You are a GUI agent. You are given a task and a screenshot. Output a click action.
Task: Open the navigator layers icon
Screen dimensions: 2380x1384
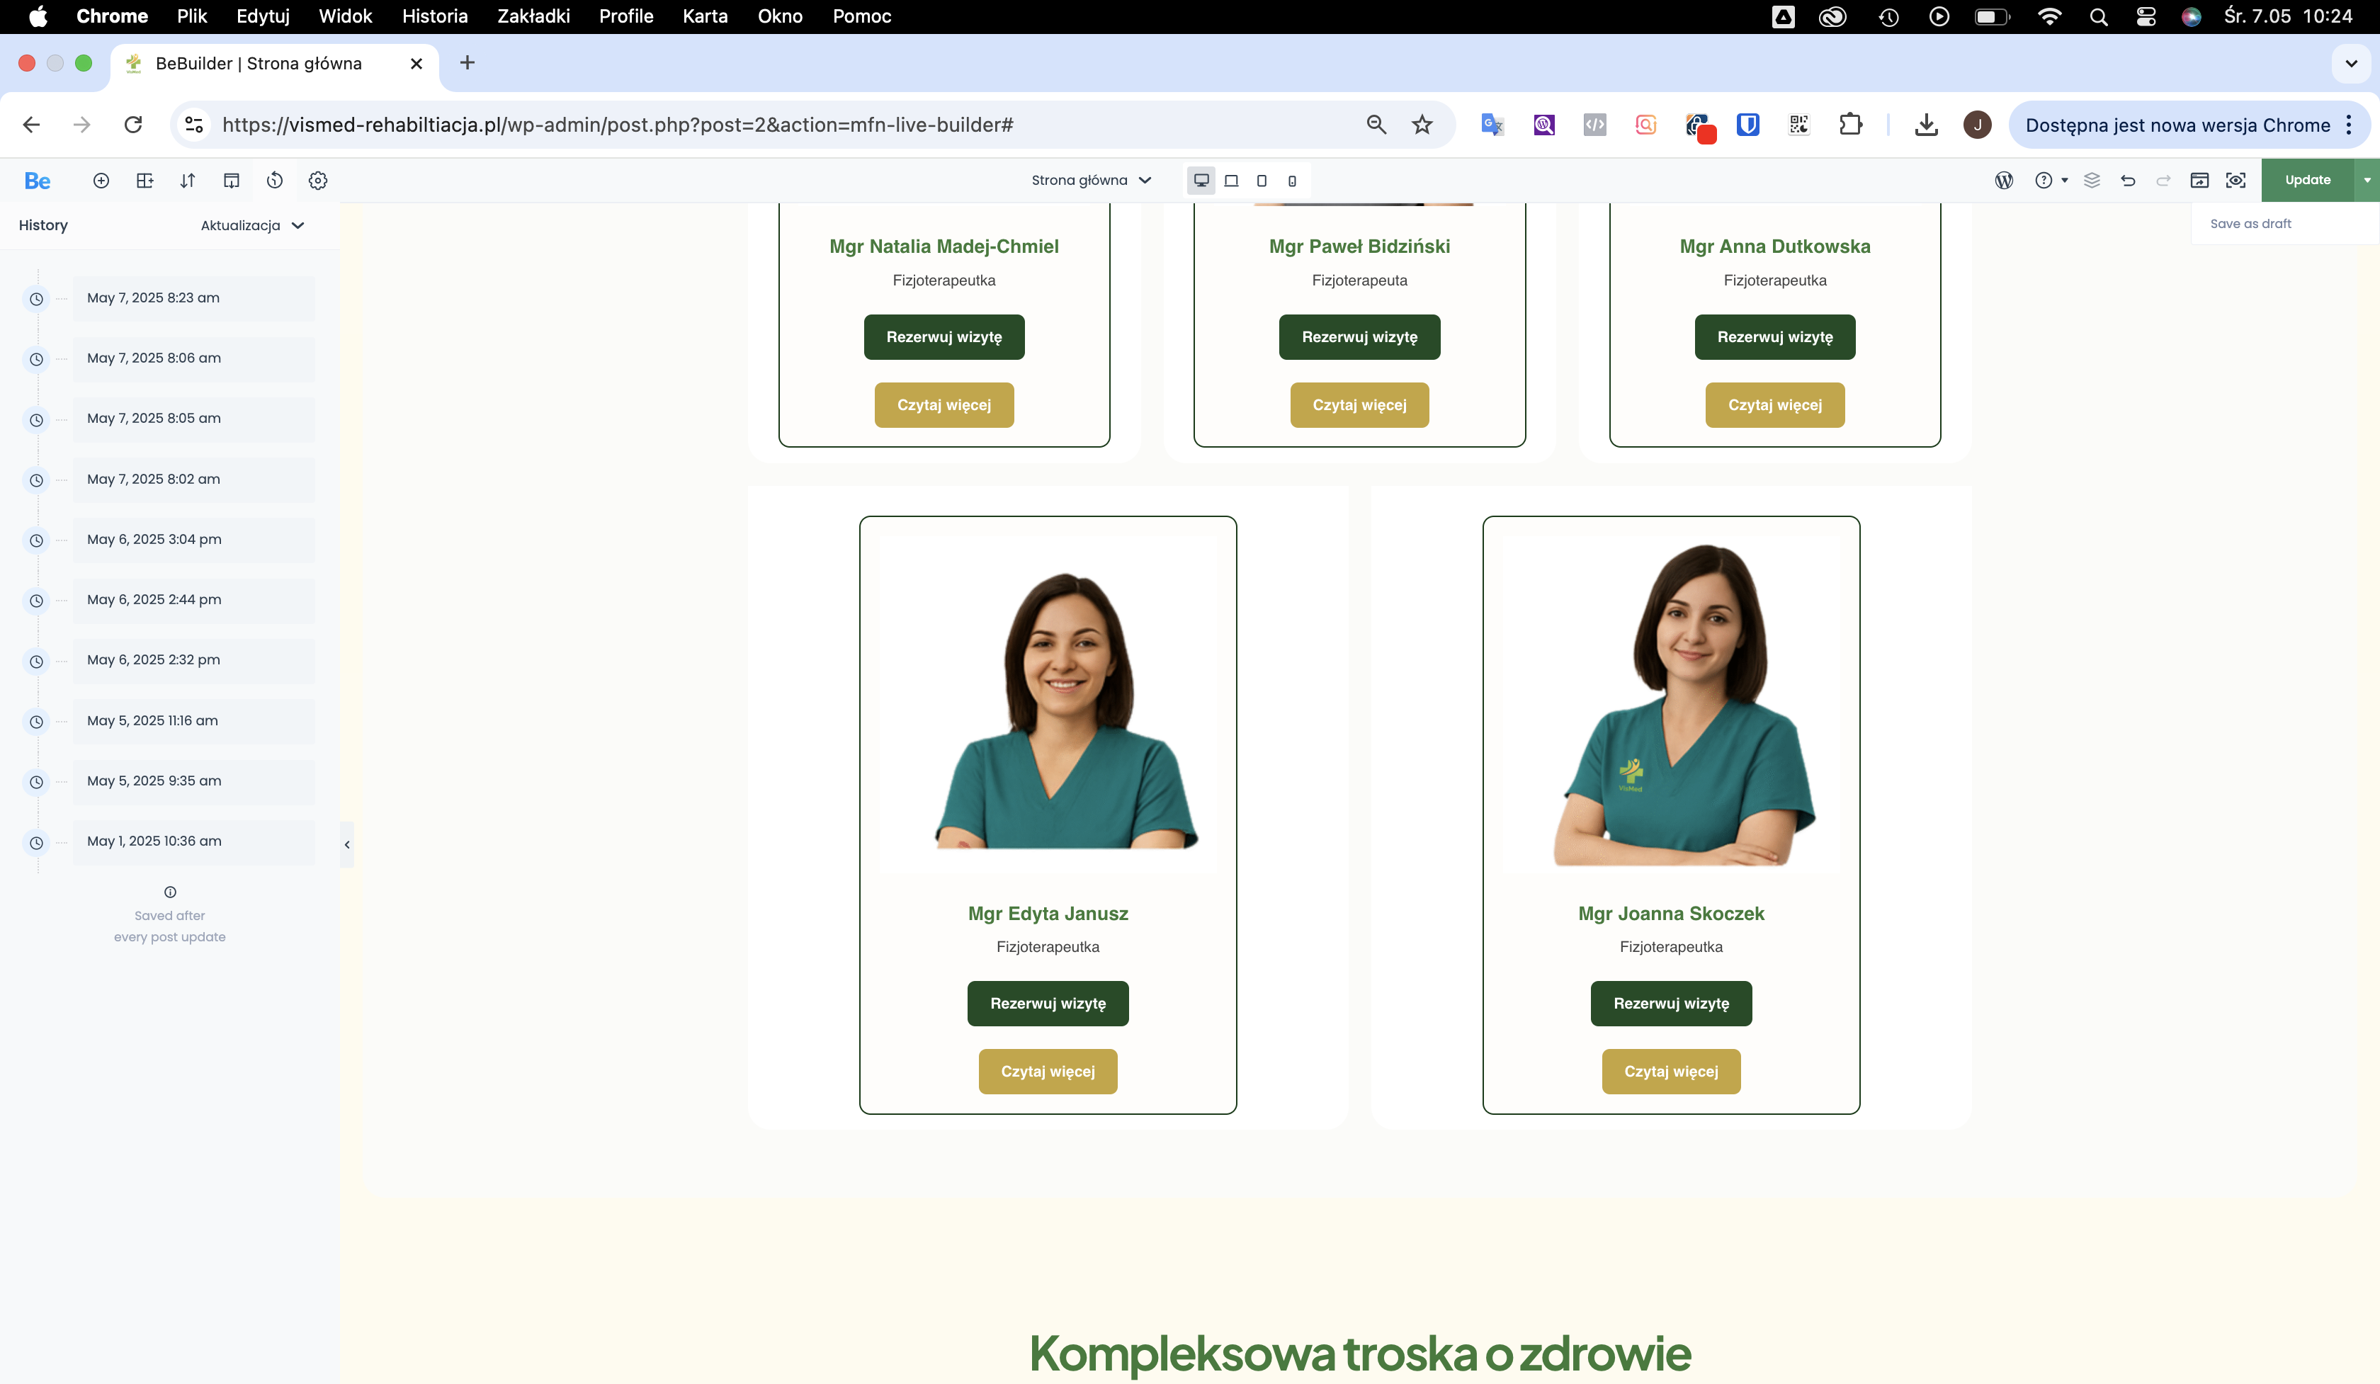[2092, 181]
